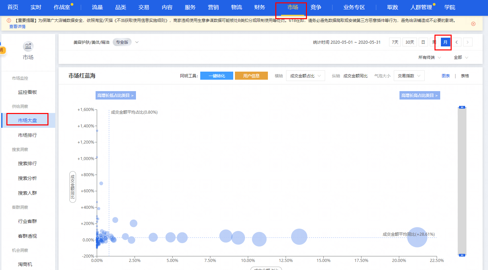Click the 用户信息 button
This screenshot has width=488, height=270.
point(251,76)
